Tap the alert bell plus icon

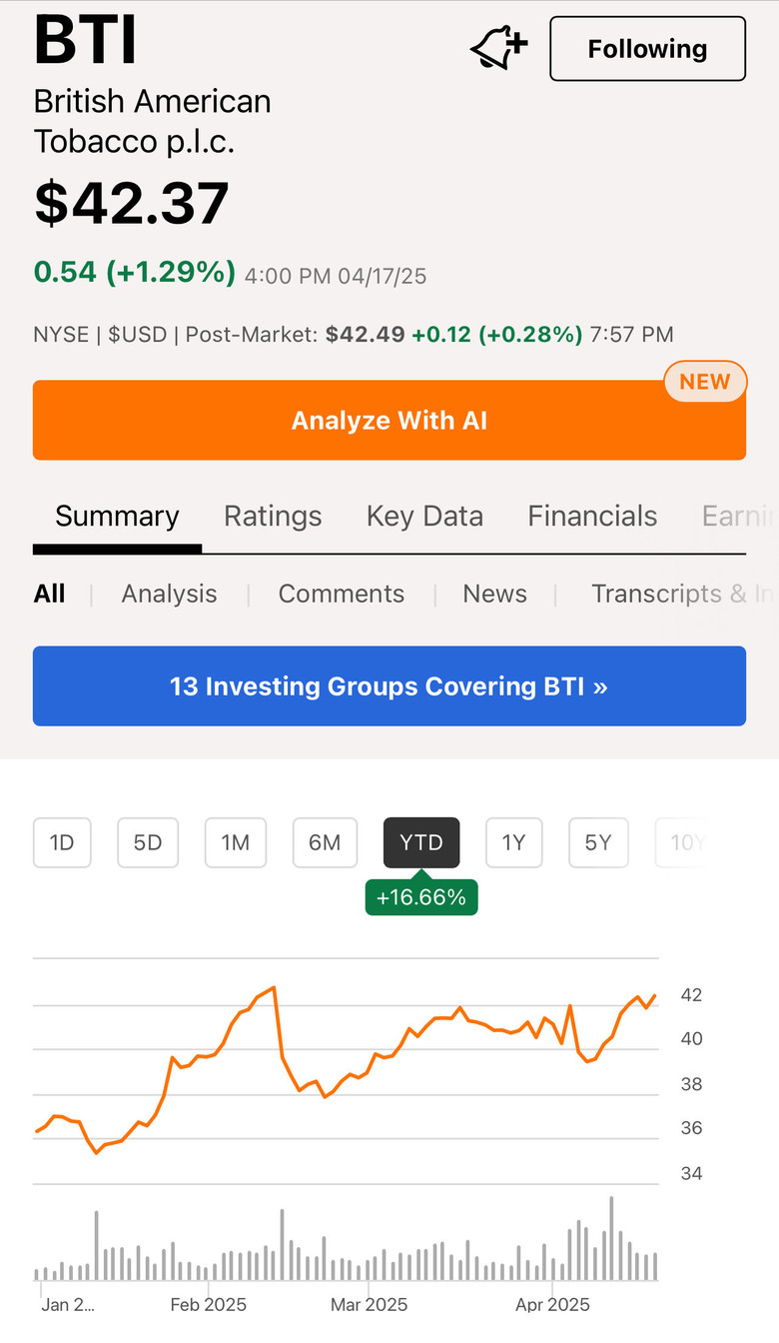coord(498,48)
